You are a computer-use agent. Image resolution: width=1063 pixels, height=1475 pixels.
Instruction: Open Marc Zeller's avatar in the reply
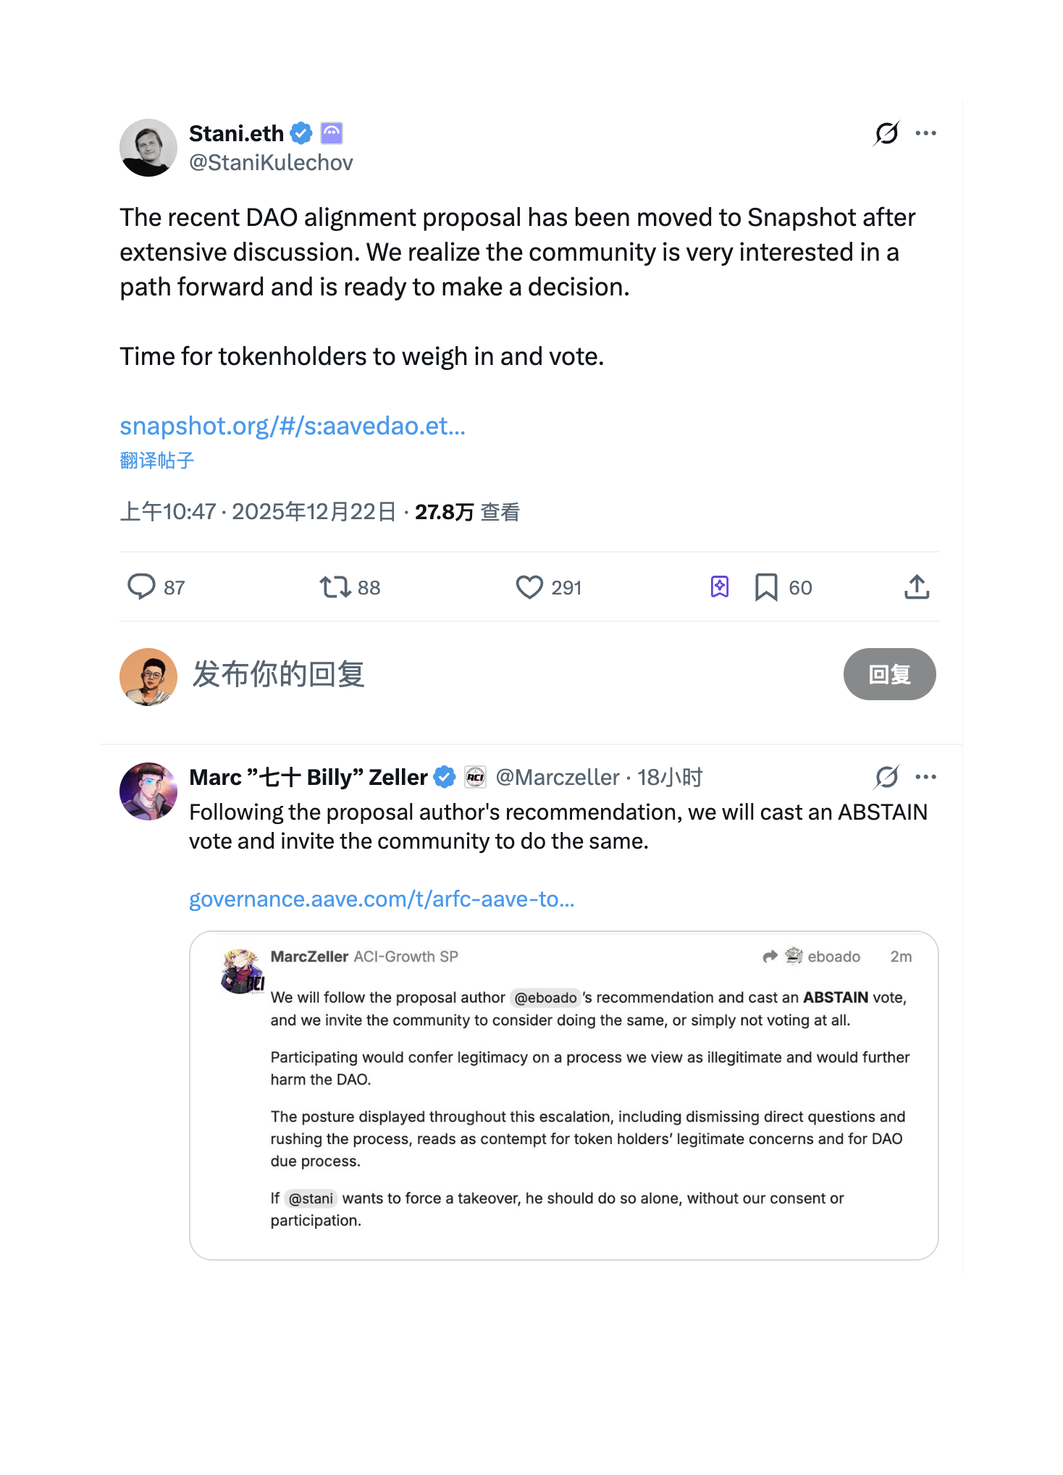[x=148, y=791]
